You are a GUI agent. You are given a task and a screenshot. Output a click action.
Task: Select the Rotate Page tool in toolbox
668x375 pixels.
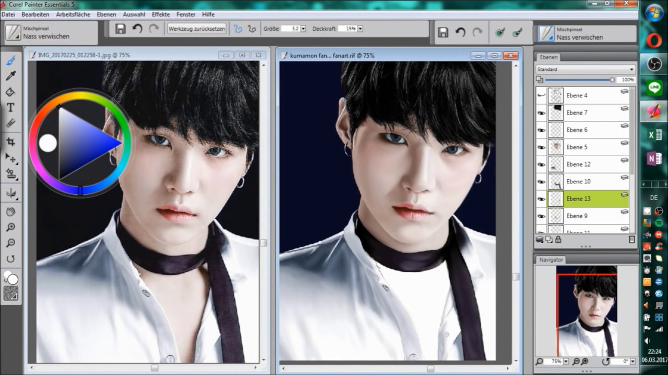[10, 258]
